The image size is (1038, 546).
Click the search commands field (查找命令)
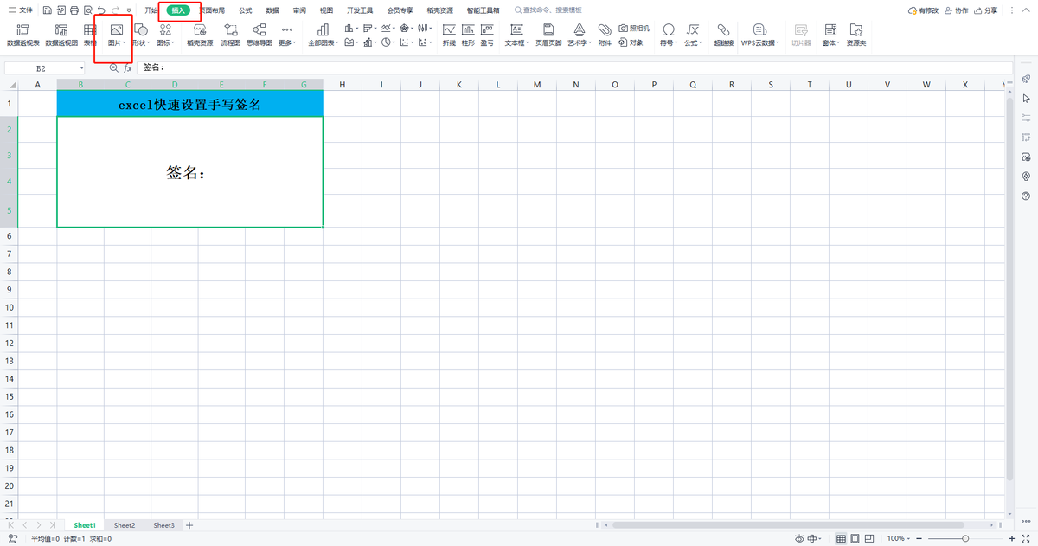coord(548,10)
